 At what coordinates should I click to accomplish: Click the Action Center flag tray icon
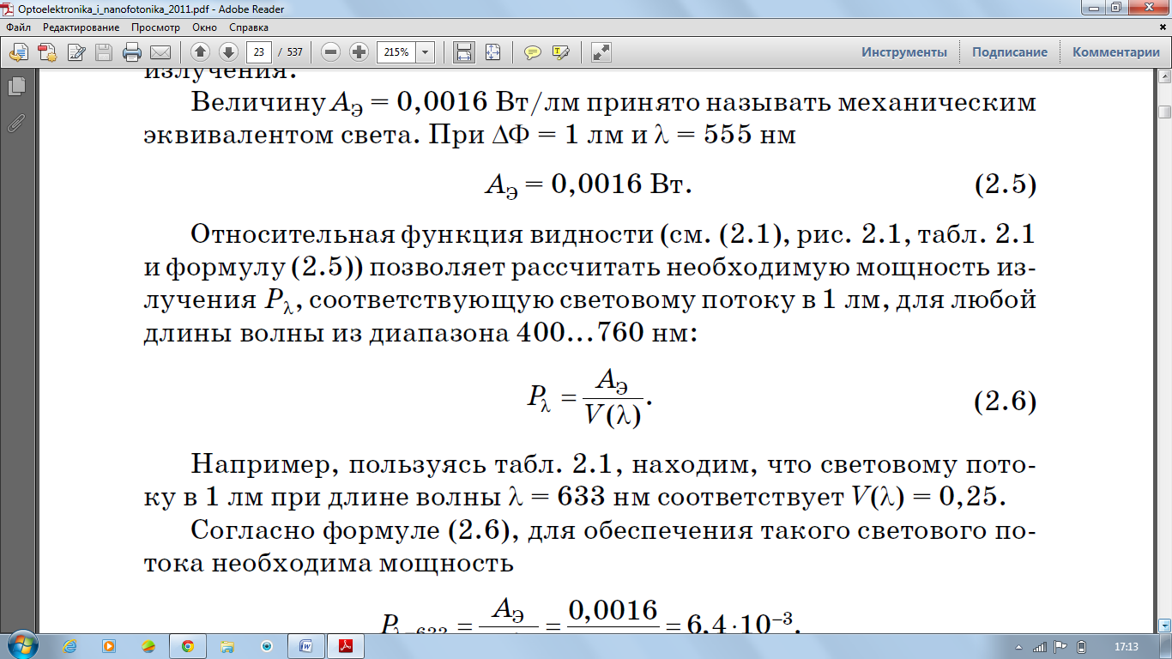[x=1060, y=647]
